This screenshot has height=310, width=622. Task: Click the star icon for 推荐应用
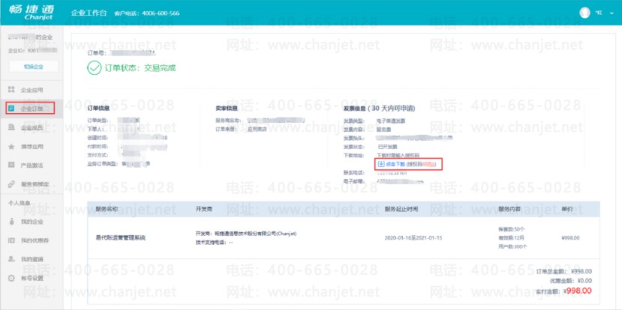(x=11, y=147)
